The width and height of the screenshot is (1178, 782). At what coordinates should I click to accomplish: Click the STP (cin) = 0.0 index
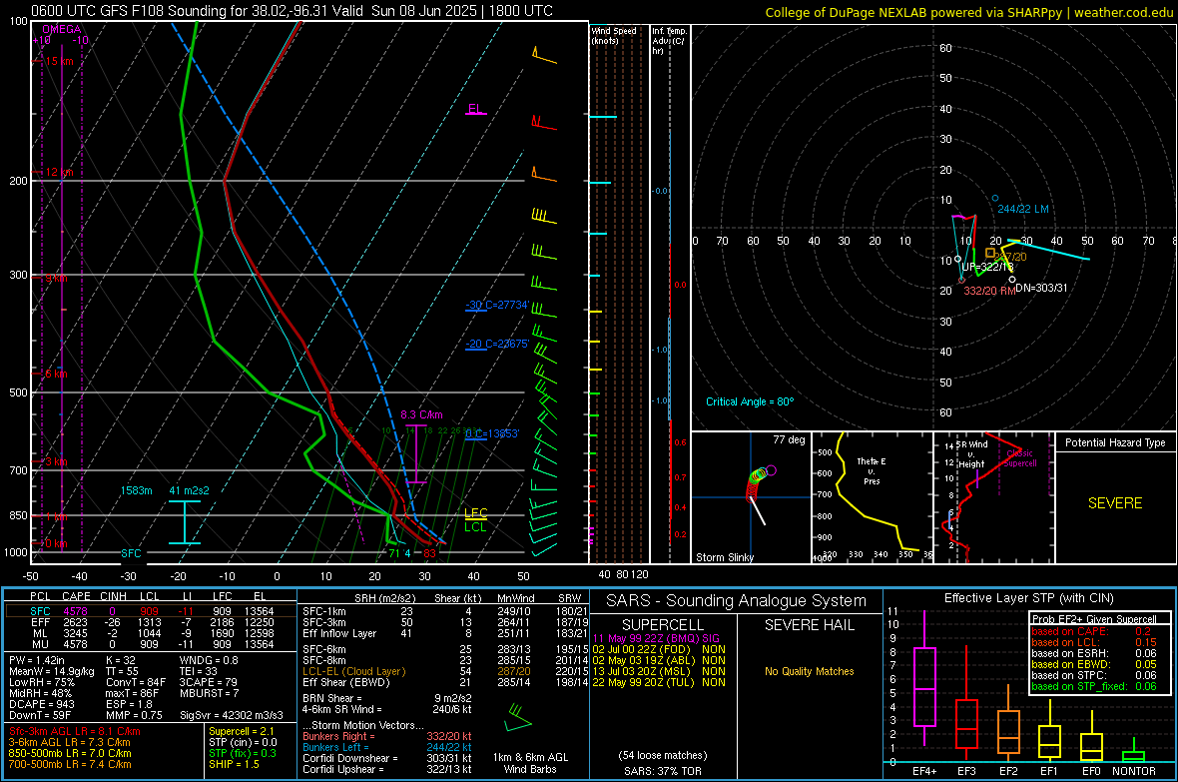point(243,742)
